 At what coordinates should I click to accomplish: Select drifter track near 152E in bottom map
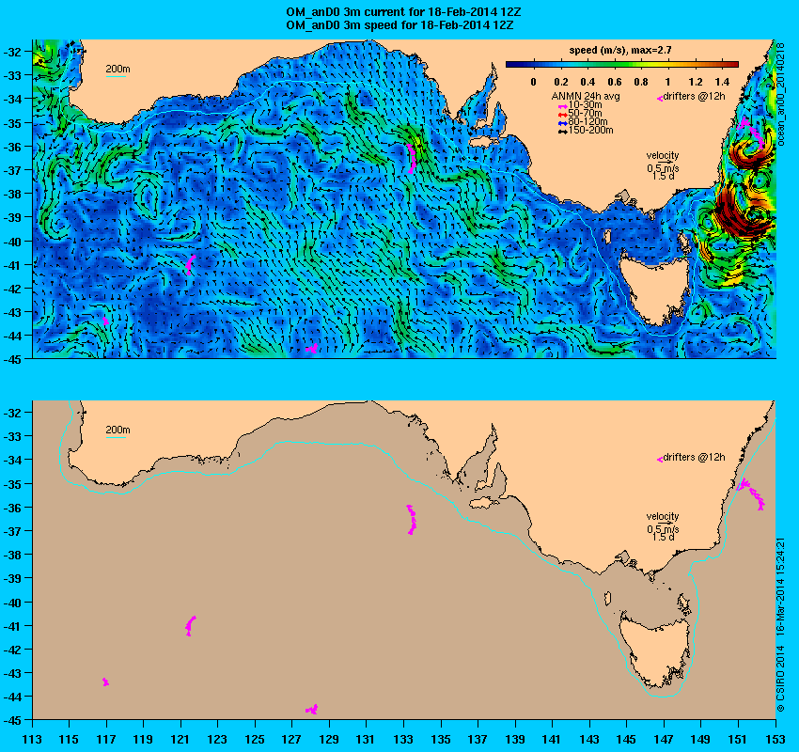click(751, 493)
